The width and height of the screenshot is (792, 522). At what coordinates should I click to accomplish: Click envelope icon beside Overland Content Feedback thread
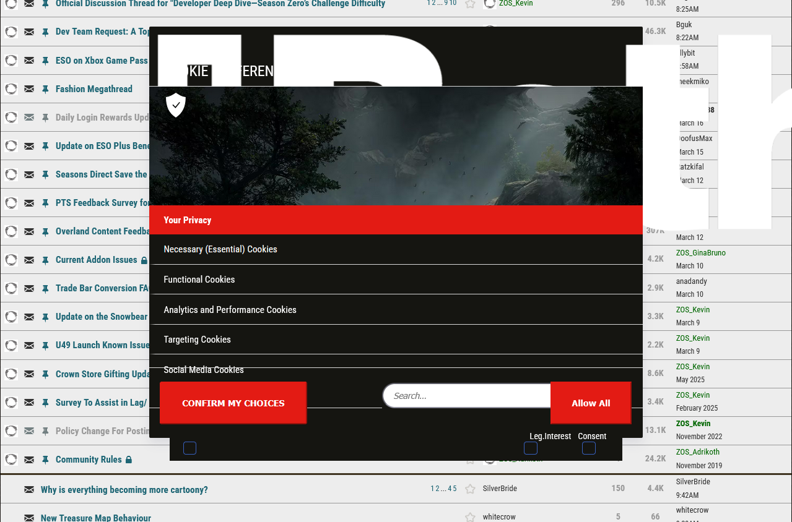(29, 231)
